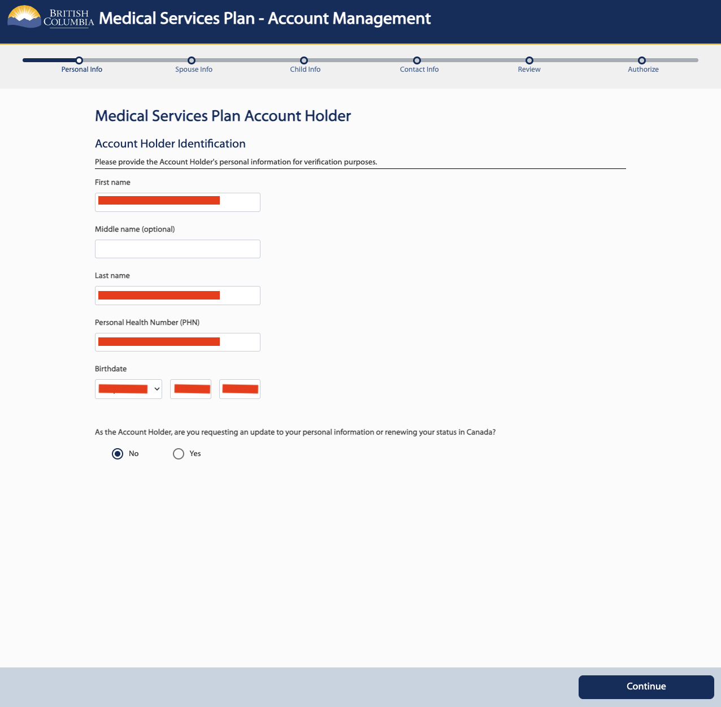Focus the Middle name optional field
Viewport: 721px width, 707px height.
[x=177, y=249]
